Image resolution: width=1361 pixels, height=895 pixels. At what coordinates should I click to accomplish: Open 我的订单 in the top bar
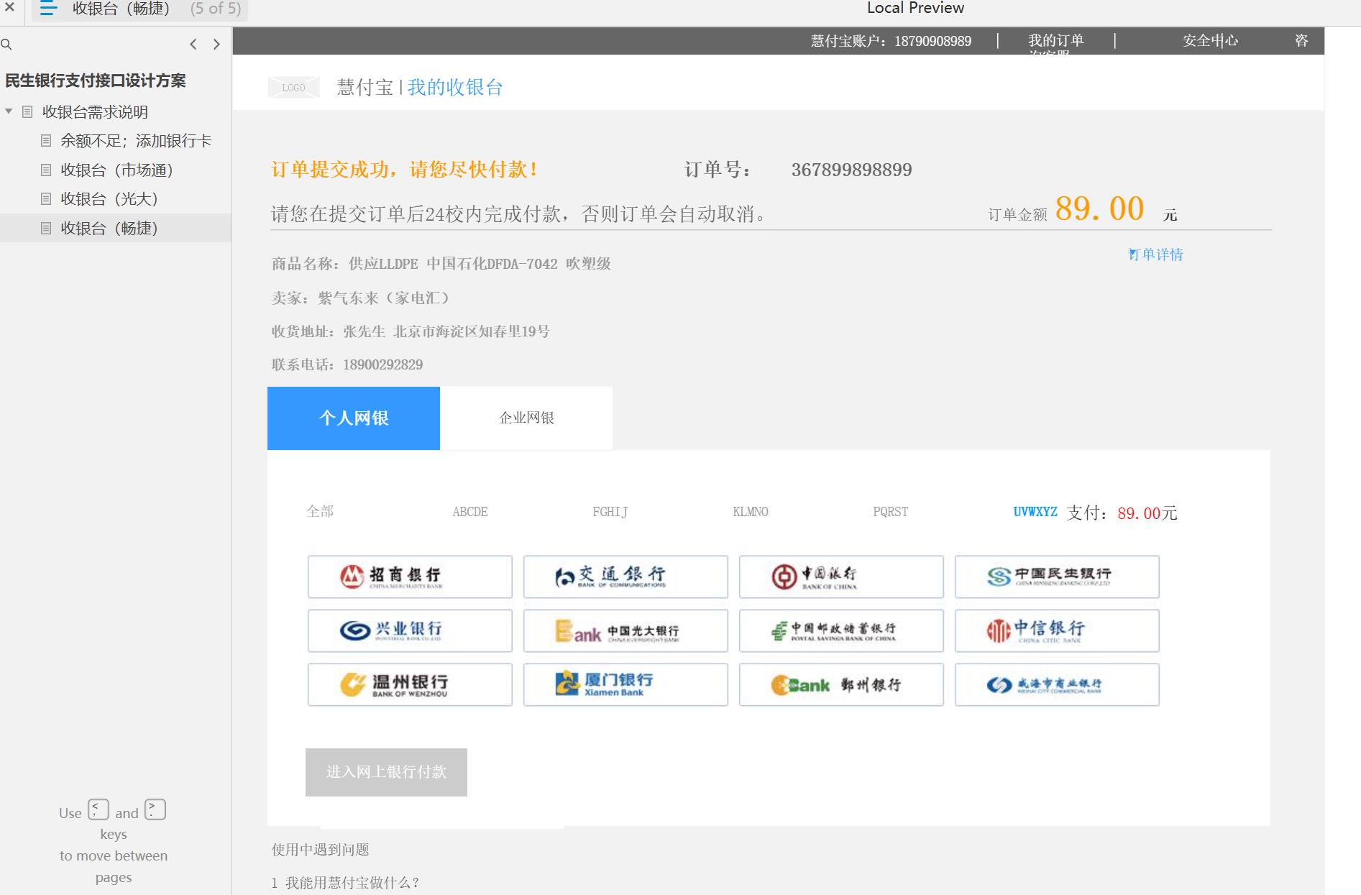[1055, 41]
